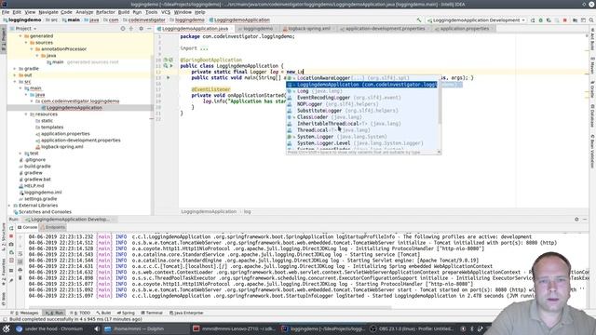Select EventRecodingLogger completion suggestion
This screenshot has height=335, width=596.
[362, 98]
